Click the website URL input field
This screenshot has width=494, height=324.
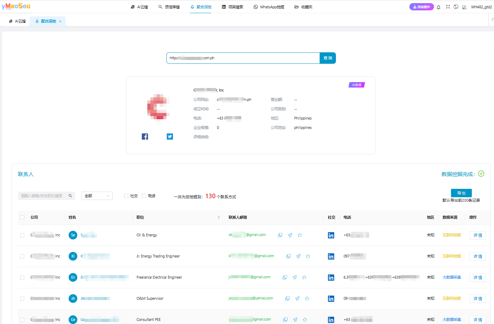[243, 58]
